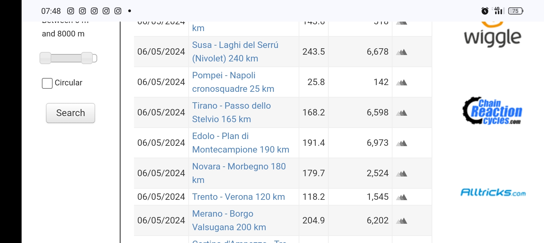The width and height of the screenshot is (544, 243).
Task: Enable the Circular checkbox
Action: (47, 83)
